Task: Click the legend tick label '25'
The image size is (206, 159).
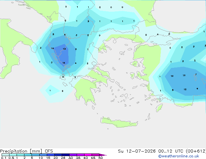Action: point(63,158)
